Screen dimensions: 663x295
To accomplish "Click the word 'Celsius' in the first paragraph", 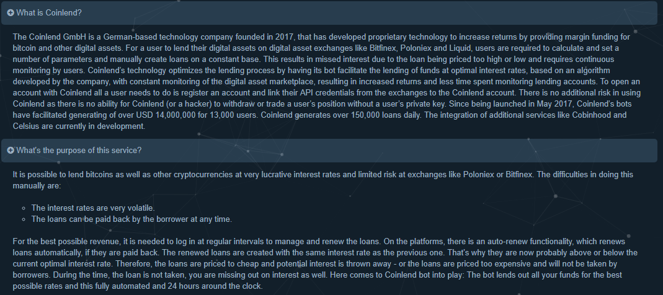I will pos(25,126).
